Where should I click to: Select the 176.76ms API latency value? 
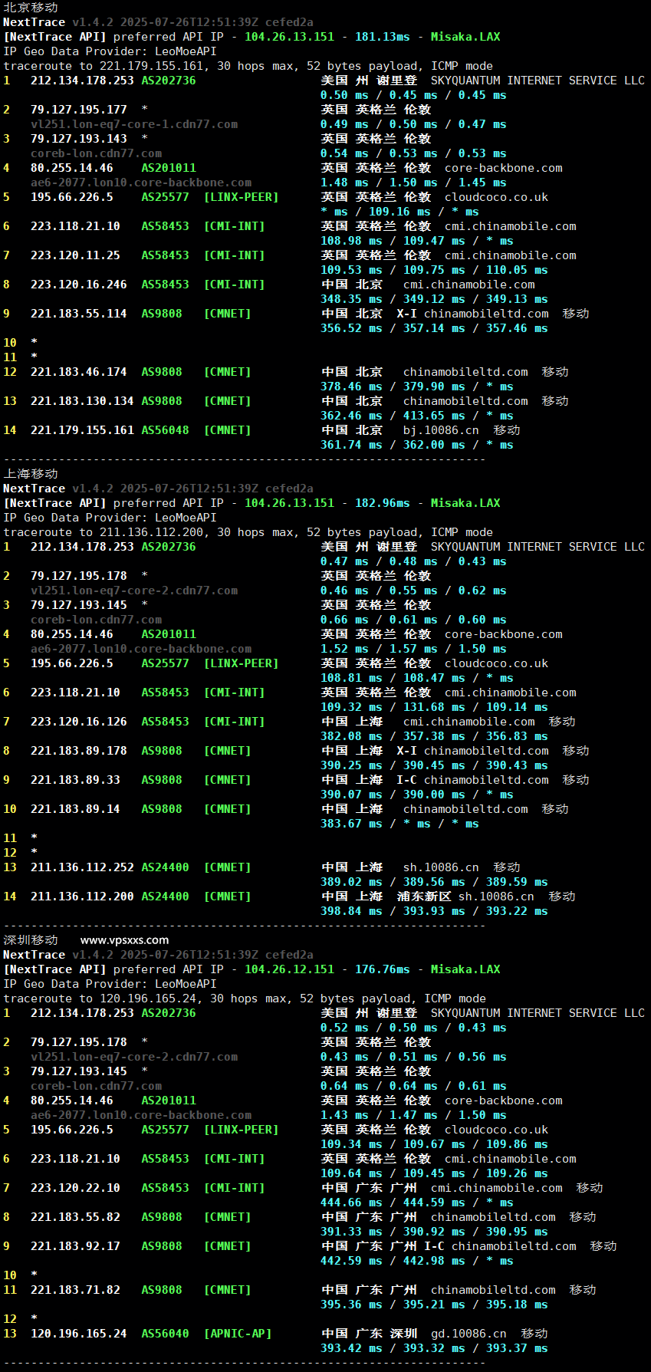coord(382,969)
